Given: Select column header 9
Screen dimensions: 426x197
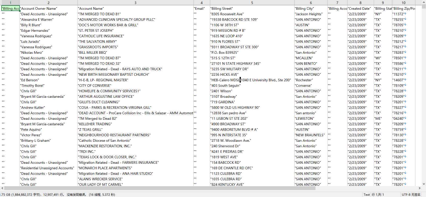Looking at the screenshot, I should coord(383,3).
